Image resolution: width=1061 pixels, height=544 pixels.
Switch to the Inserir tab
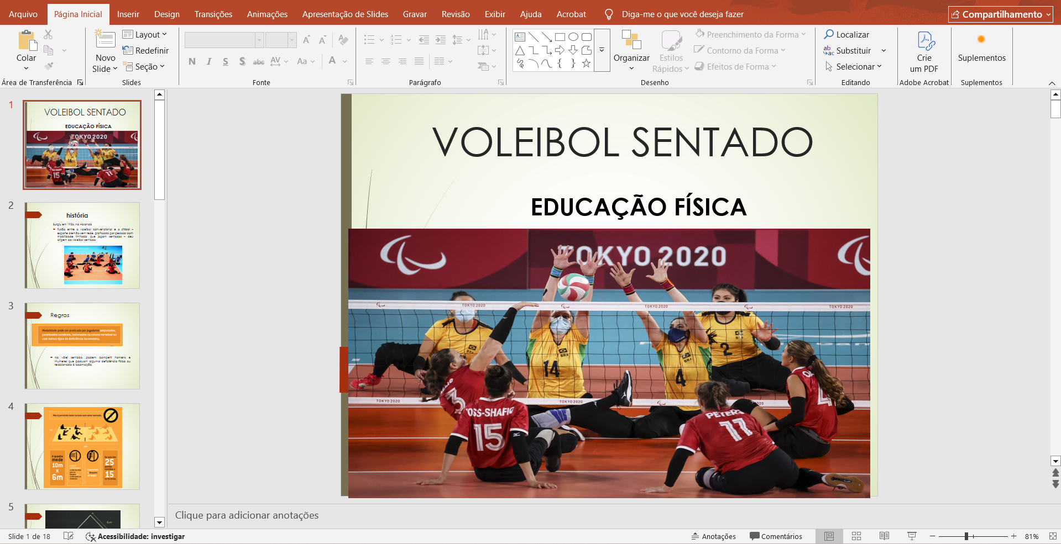tap(128, 14)
